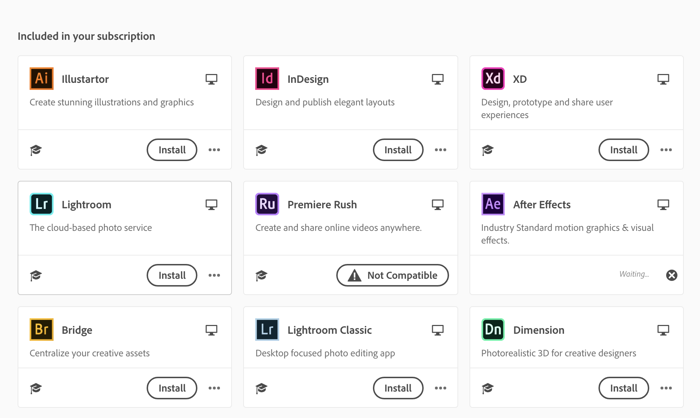Install Dimension
This screenshot has height=418, width=700.
tap(624, 388)
